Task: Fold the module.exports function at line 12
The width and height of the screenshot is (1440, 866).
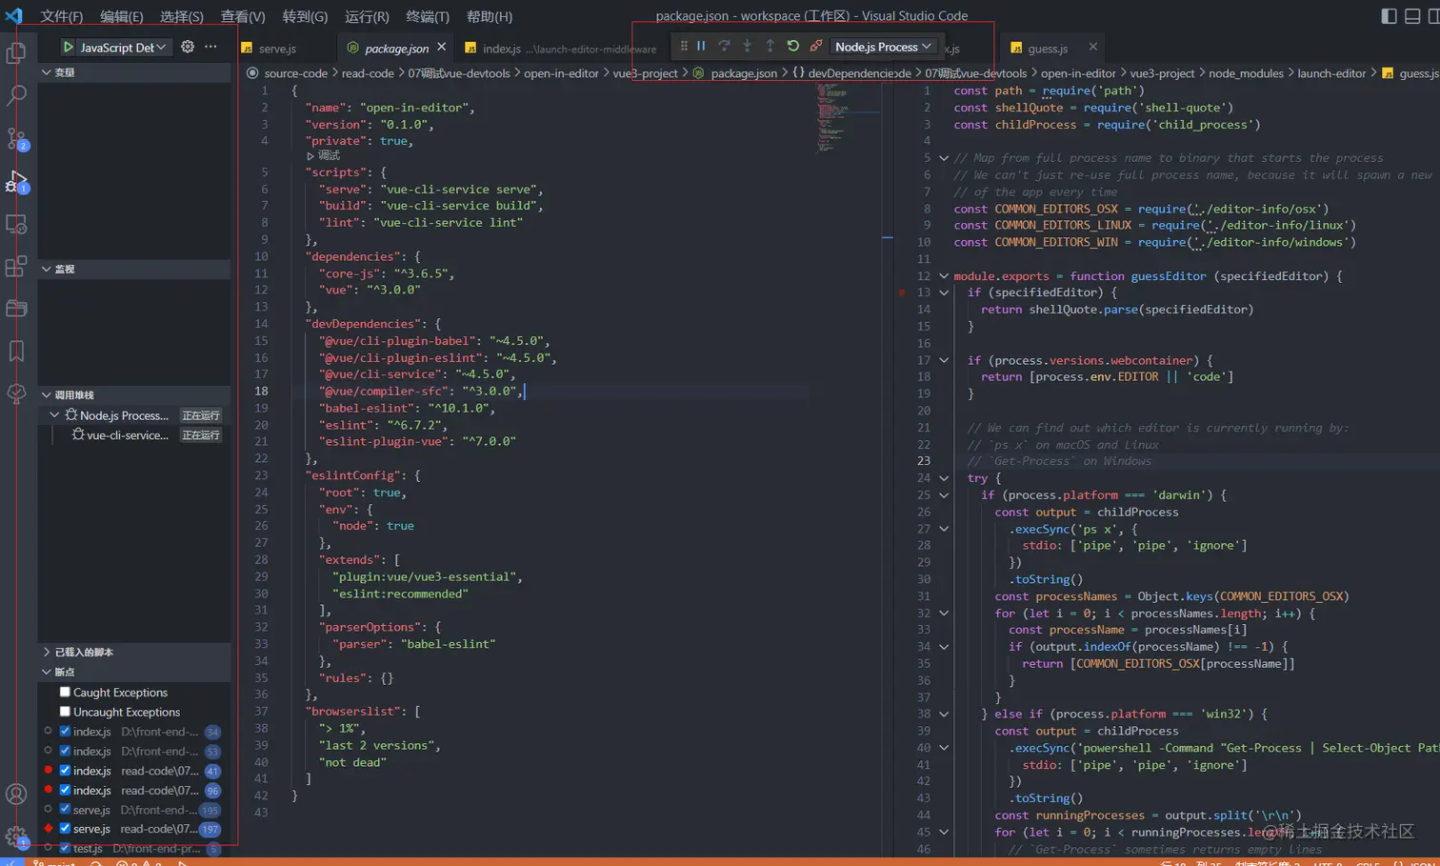Action: click(944, 276)
